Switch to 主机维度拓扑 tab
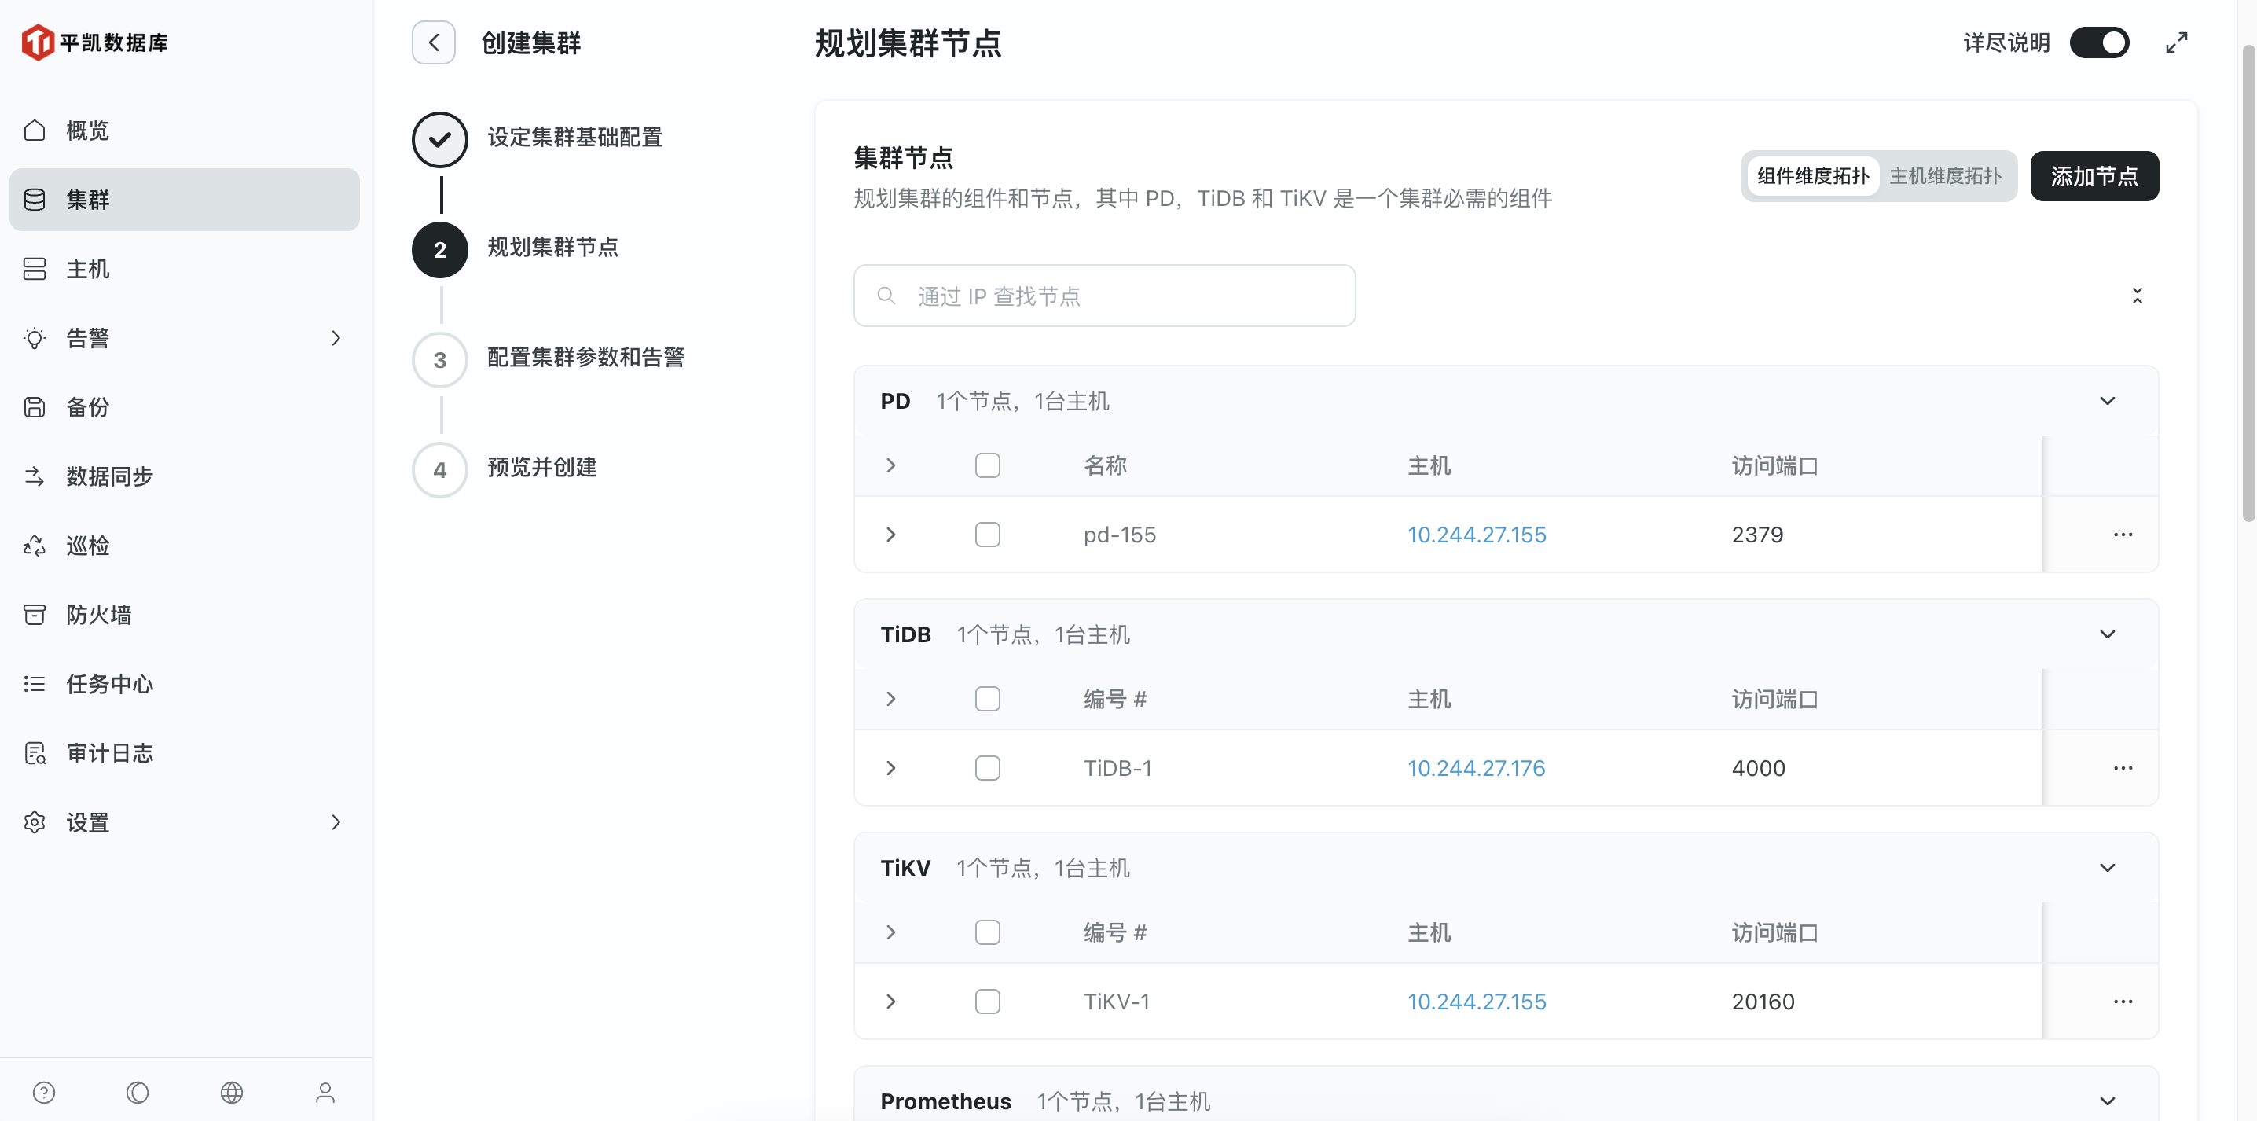The image size is (2257, 1121). (1944, 176)
